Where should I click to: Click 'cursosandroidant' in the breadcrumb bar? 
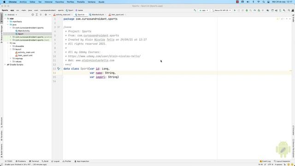click(48, 10)
